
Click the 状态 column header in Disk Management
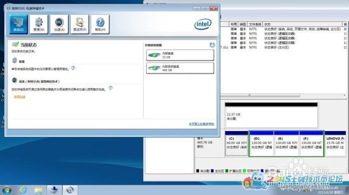tap(302, 24)
